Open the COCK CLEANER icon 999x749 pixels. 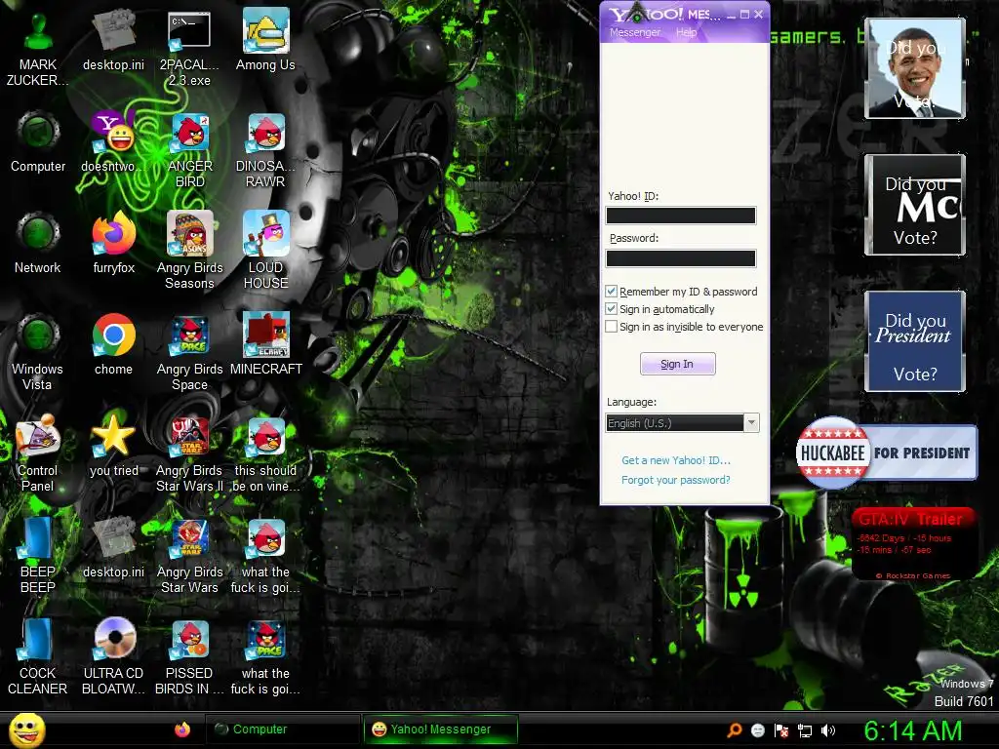pyautogui.click(x=38, y=655)
